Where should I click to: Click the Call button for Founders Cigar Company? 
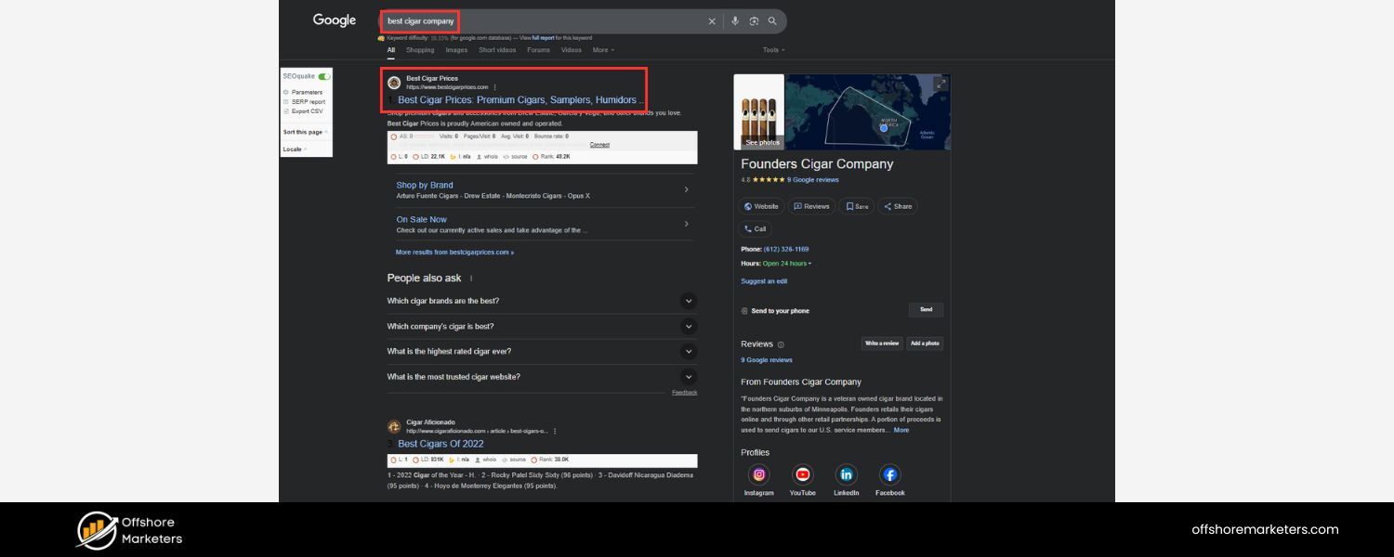[757, 228]
